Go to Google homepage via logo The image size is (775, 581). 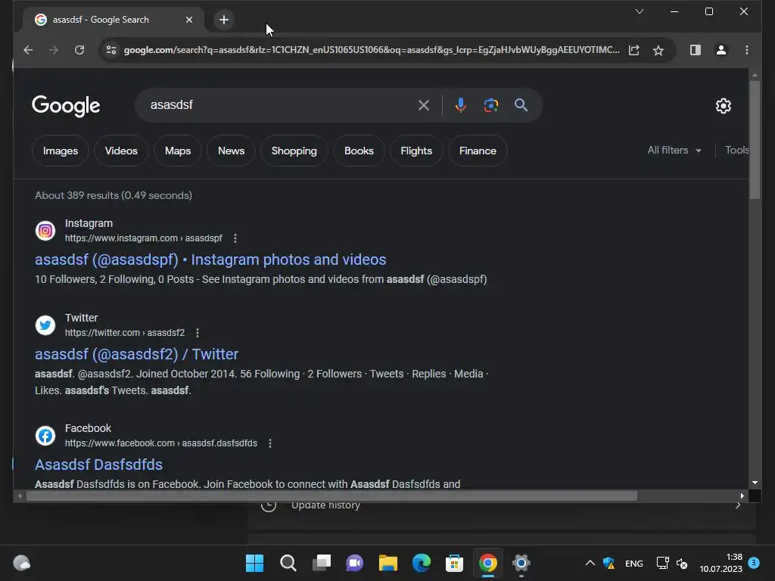pos(66,106)
